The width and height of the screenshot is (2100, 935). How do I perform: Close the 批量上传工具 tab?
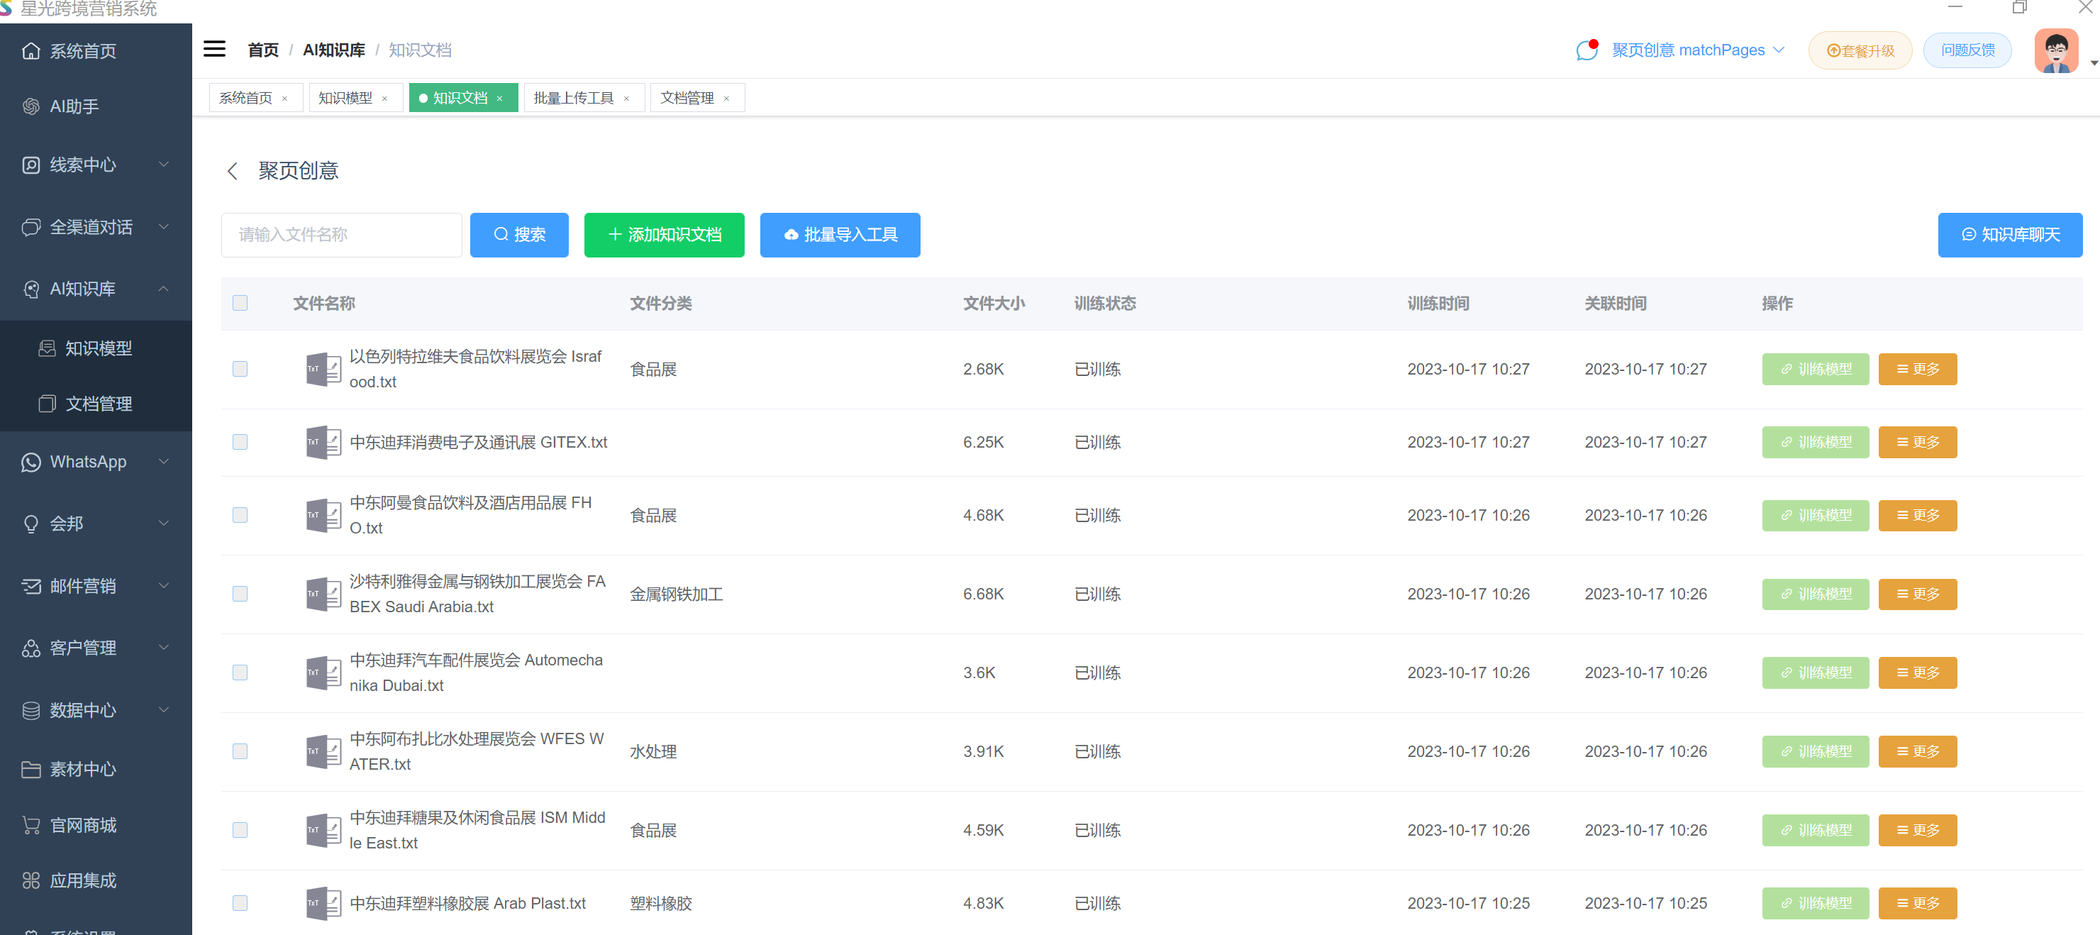626,99
